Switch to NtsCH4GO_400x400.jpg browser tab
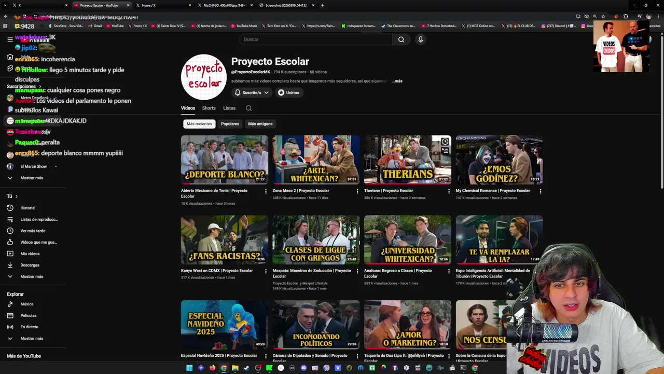 coord(226,5)
